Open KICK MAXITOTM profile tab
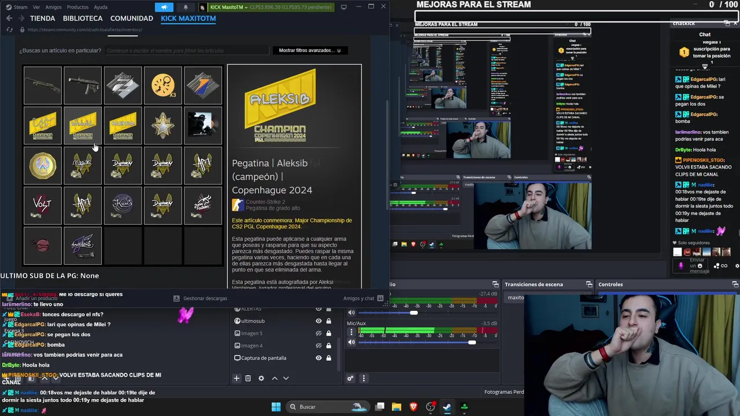The width and height of the screenshot is (740, 416). 188,18
